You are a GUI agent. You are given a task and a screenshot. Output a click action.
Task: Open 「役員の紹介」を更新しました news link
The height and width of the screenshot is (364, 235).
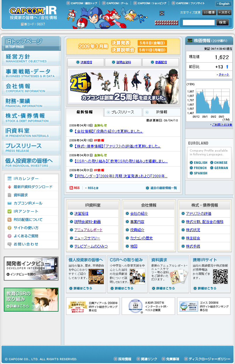108,131
